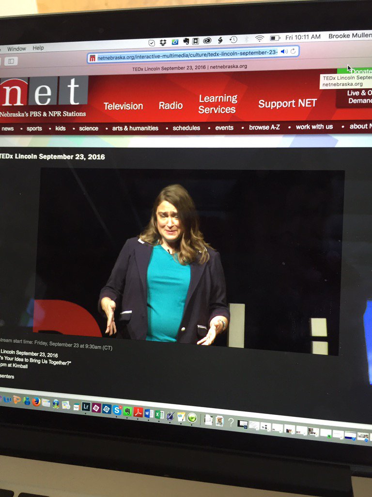
Task: Open Creative Cloud from the menu bar
Action: click(x=207, y=40)
